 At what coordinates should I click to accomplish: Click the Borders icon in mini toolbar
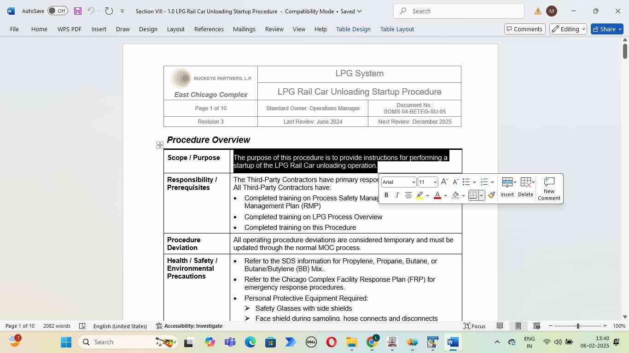pos(473,195)
